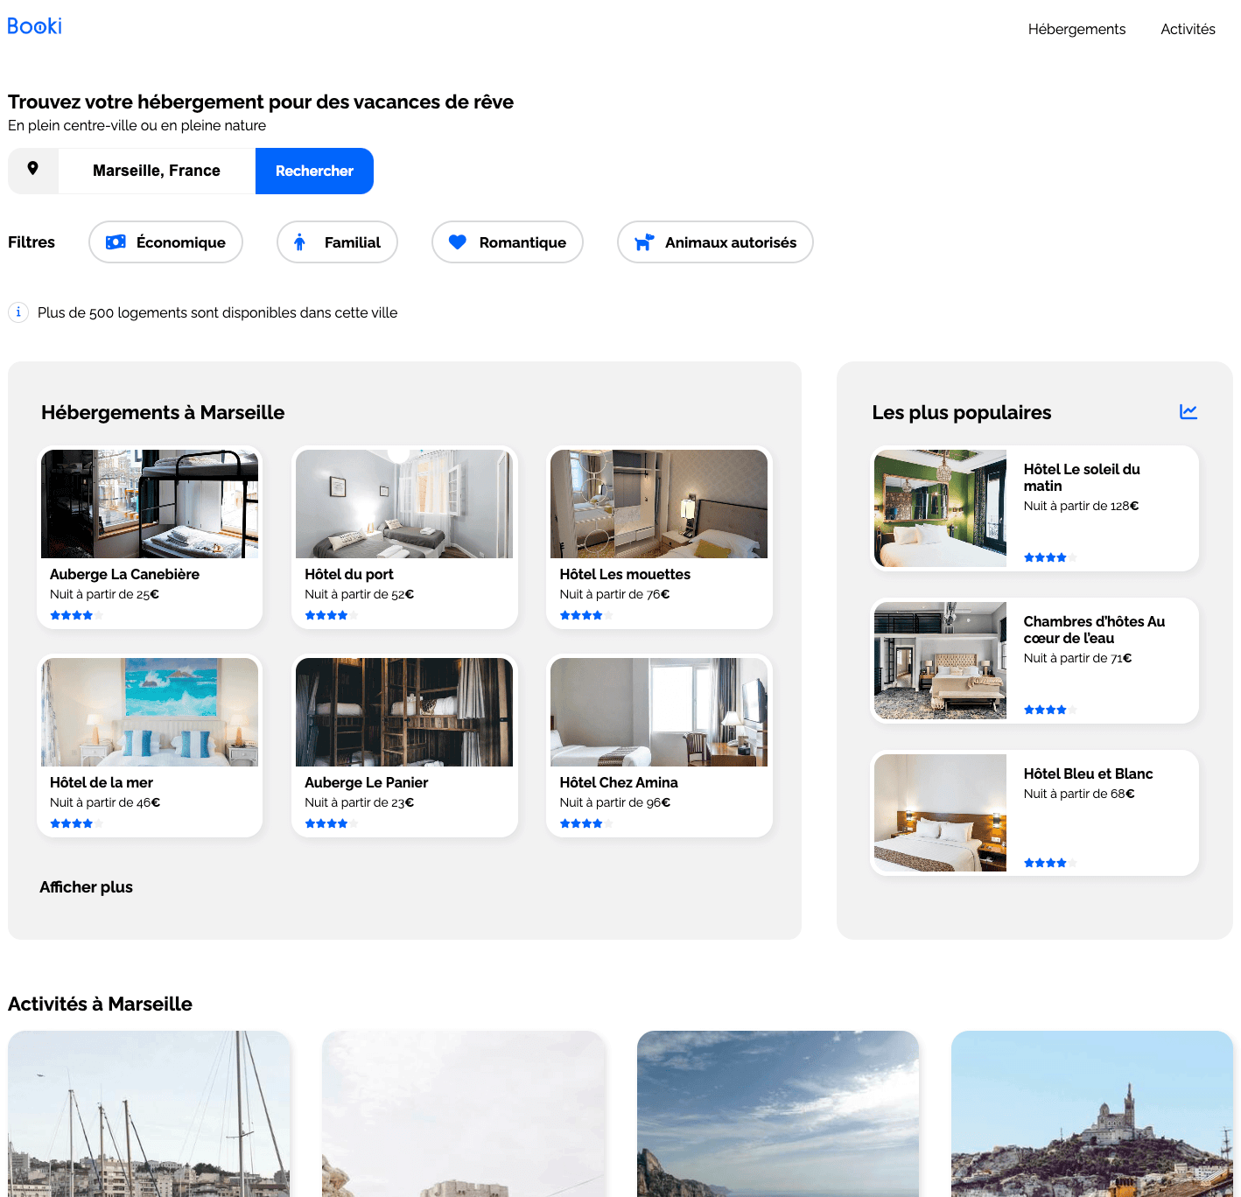This screenshot has height=1197, width=1241.
Task: Click star rating of Auberge Le Panier
Action: pos(331,823)
